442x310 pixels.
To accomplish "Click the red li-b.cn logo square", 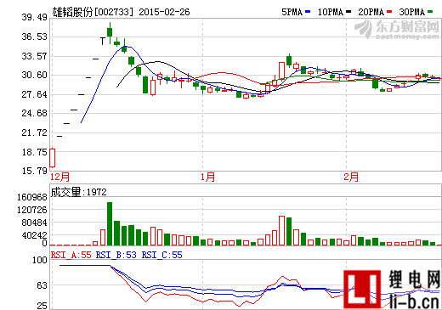I will (x=362, y=290).
